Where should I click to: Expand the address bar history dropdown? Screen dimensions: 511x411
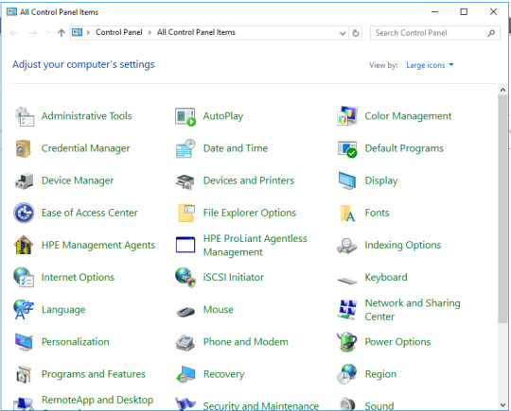(x=343, y=33)
